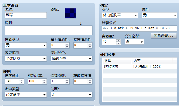Open the 动画 animation dropdown

72,95
